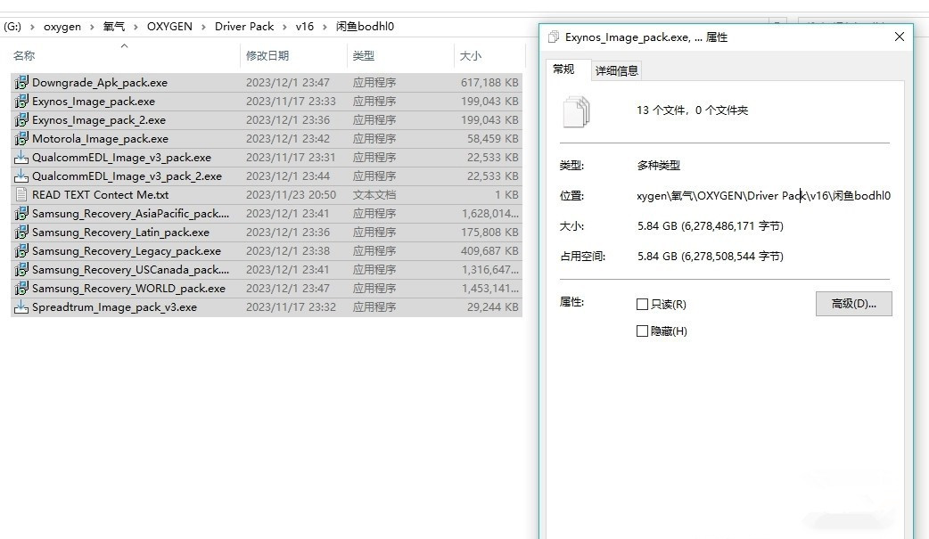Click the Samsung_Recovery_Legacy_pack.exe file icon
The width and height of the screenshot is (929, 539).
21,251
